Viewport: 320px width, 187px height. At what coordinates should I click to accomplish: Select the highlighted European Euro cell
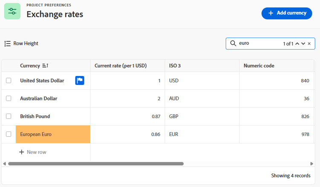pos(53,134)
